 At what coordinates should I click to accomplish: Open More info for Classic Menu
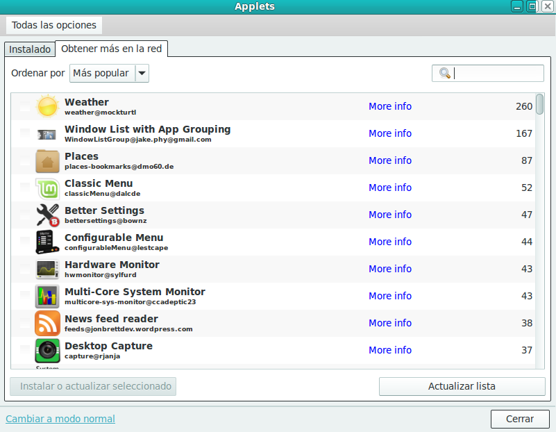pyautogui.click(x=390, y=188)
